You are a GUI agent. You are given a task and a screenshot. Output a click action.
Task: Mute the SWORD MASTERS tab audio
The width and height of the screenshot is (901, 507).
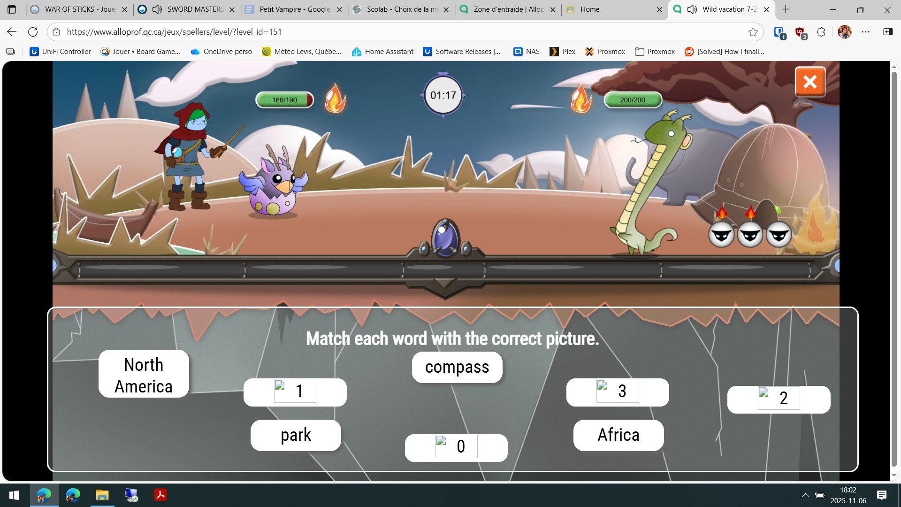[157, 9]
